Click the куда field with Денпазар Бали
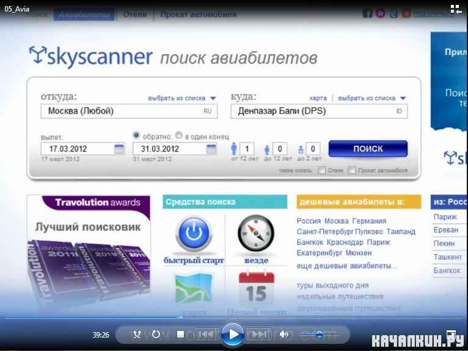This screenshot has height=351, width=468. click(x=319, y=111)
